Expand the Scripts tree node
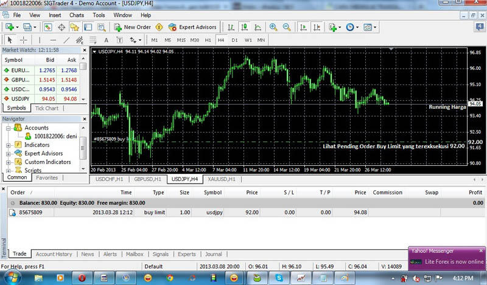Image resolution: width=487 pixels, height=285 pixels. [x=8, y=170]
